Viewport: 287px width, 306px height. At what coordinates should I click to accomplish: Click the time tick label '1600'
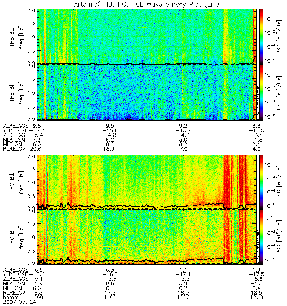point(183,298)
